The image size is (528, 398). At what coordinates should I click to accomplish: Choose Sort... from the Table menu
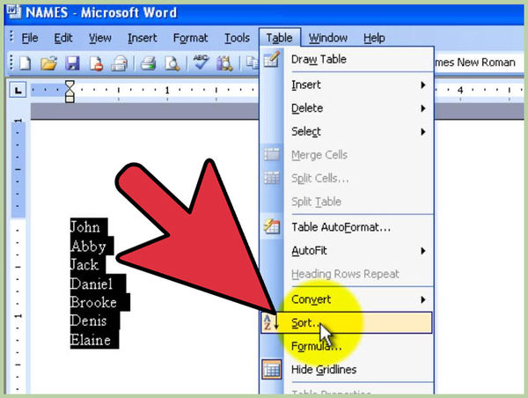[x=347, y=322]
